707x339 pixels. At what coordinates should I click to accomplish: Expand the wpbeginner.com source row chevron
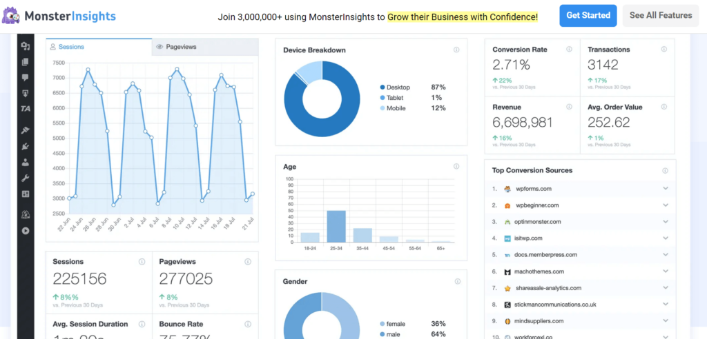coord(666,205)
